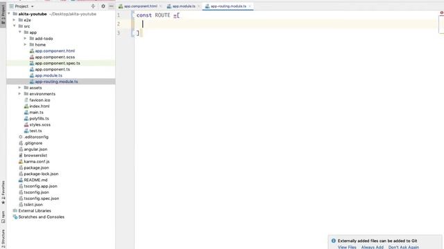The width and height of the screenshot is (444, 249).
Task: Select the app-routing.module.ts editor tab
Action: (x=228, y=6)
